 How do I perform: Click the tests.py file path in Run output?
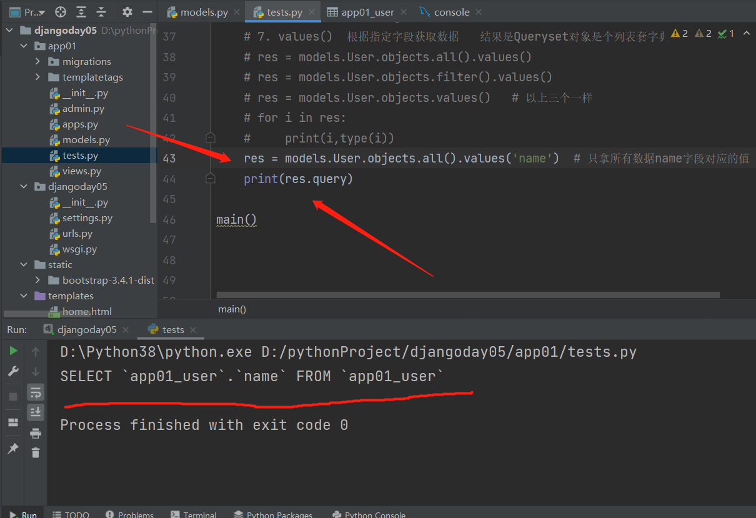tap(449, 352)
